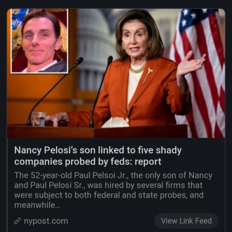Click the main press conference photo
This screenshot has height=232, width=232.
click(116, 73)
